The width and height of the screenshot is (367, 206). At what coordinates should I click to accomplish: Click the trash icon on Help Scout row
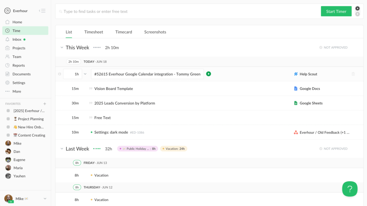tap(353, 74)
